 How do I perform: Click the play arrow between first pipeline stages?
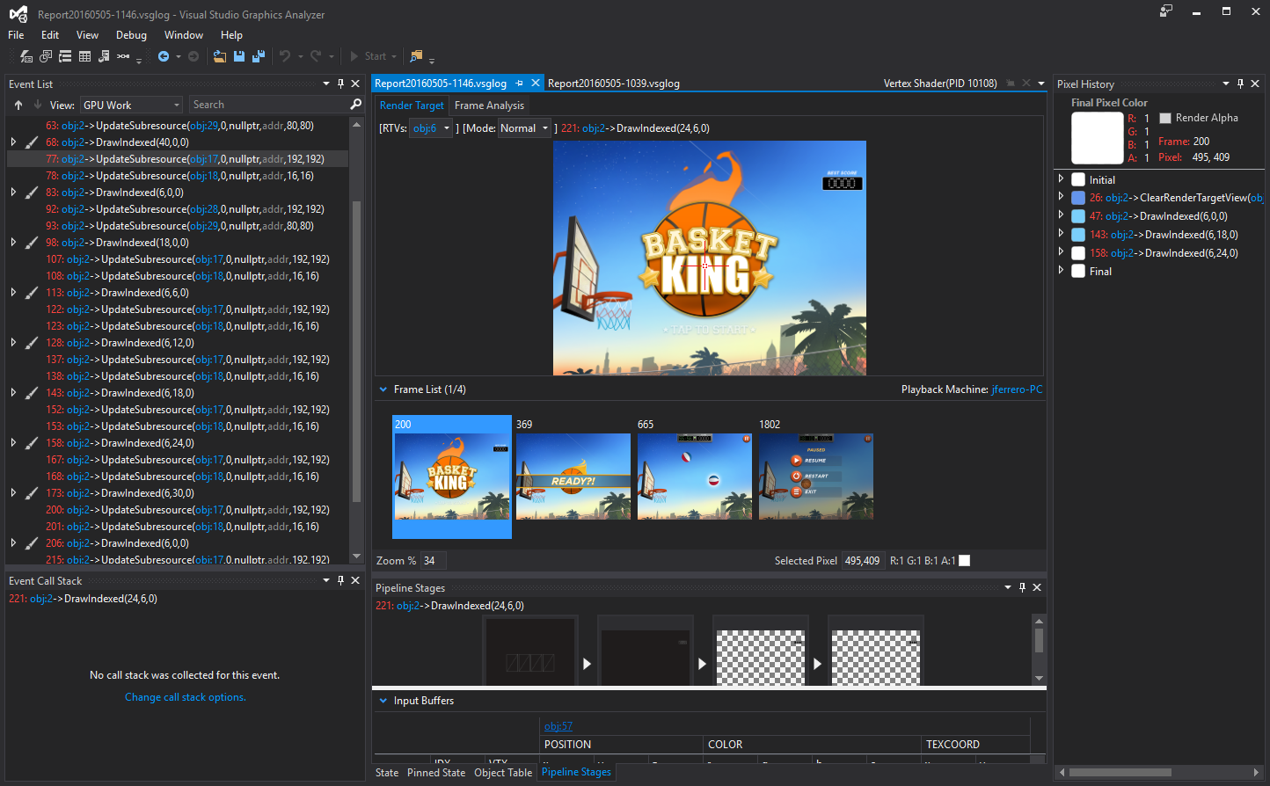coord(587,664)
